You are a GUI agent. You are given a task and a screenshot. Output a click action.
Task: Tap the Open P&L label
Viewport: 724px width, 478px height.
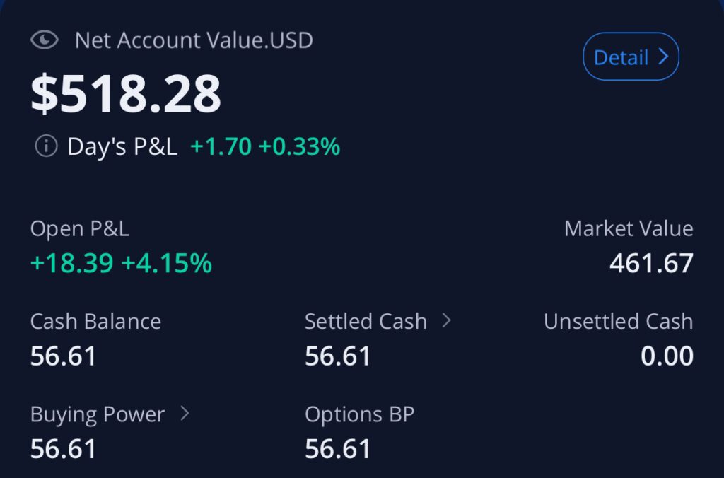click(x=80, y=228)
